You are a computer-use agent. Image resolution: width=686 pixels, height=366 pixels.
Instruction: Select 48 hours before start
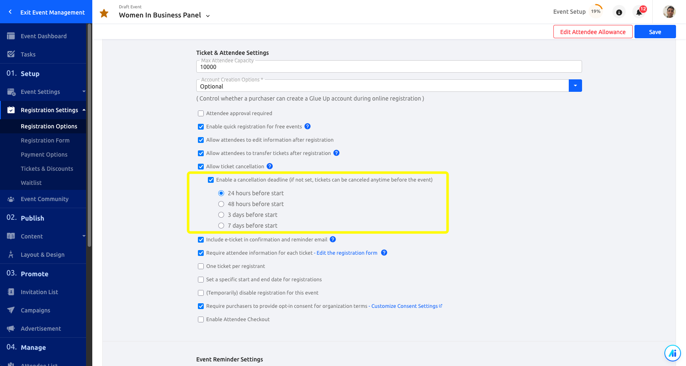tap(221, 204)
